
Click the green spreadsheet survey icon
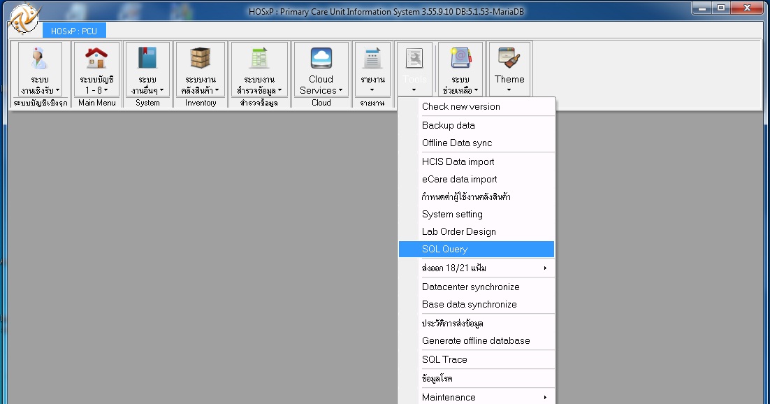click(x=259, y=58)
